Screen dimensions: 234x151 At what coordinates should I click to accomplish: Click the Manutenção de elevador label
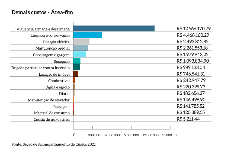click(49, 100)
